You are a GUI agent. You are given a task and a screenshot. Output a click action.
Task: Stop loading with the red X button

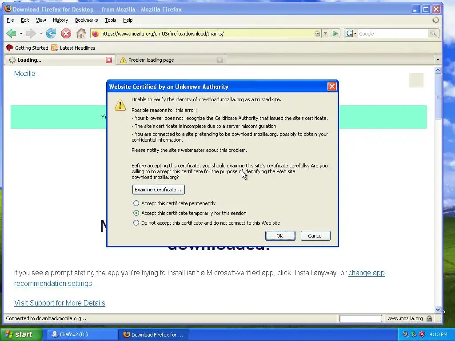[x=66, y=34]
